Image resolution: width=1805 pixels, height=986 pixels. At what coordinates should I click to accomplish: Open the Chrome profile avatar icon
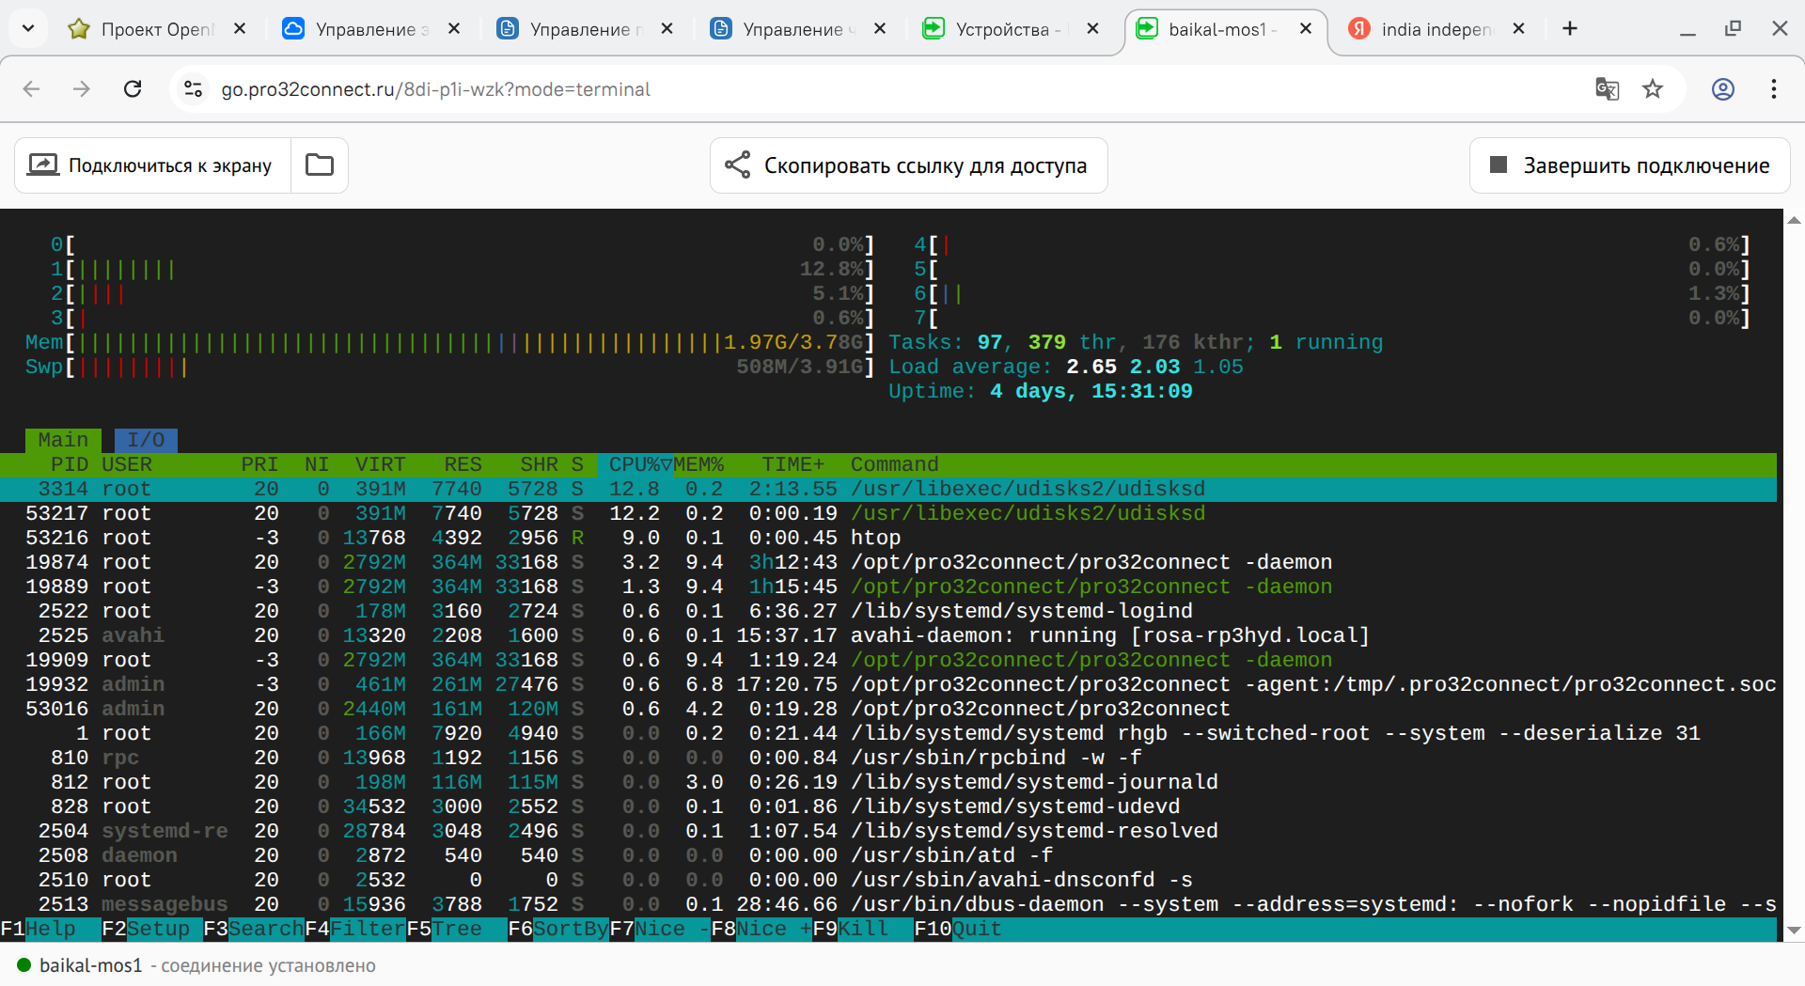point(1722,89)
